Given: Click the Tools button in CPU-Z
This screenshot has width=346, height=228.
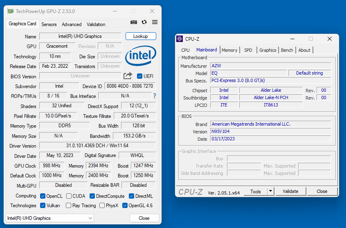Looking at the screenshot, I should (x=256, y=191).
